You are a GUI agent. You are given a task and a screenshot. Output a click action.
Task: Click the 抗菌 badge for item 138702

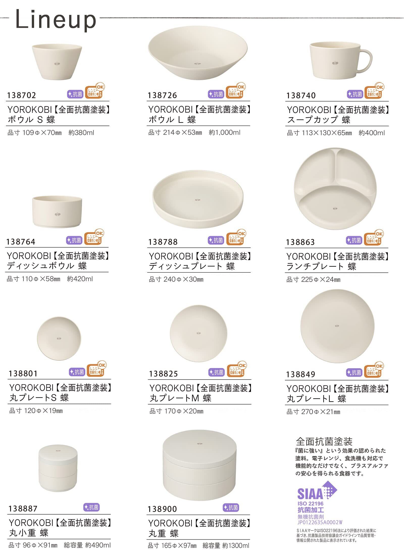point(75,94)
